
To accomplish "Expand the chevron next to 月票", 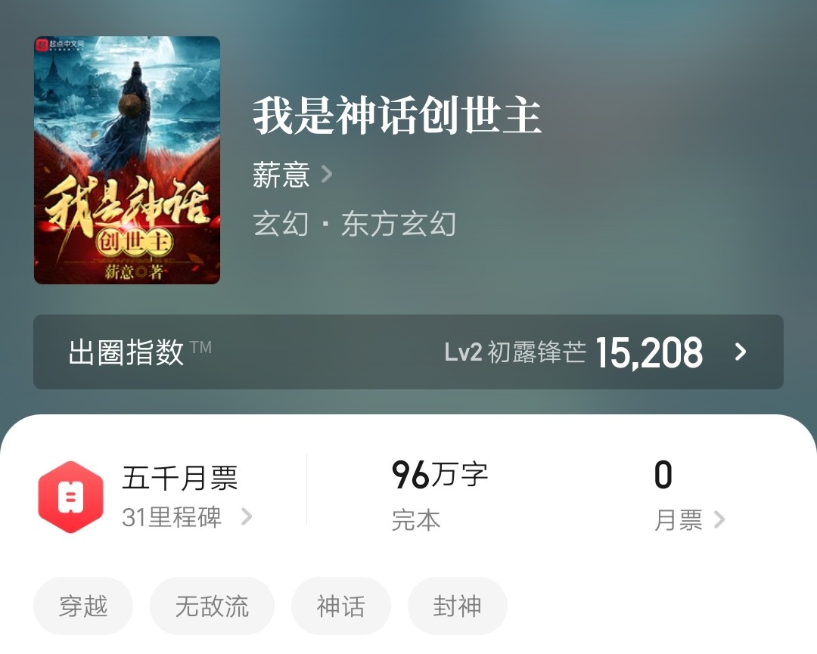I will pyautogui.click(x=719, y=519).
